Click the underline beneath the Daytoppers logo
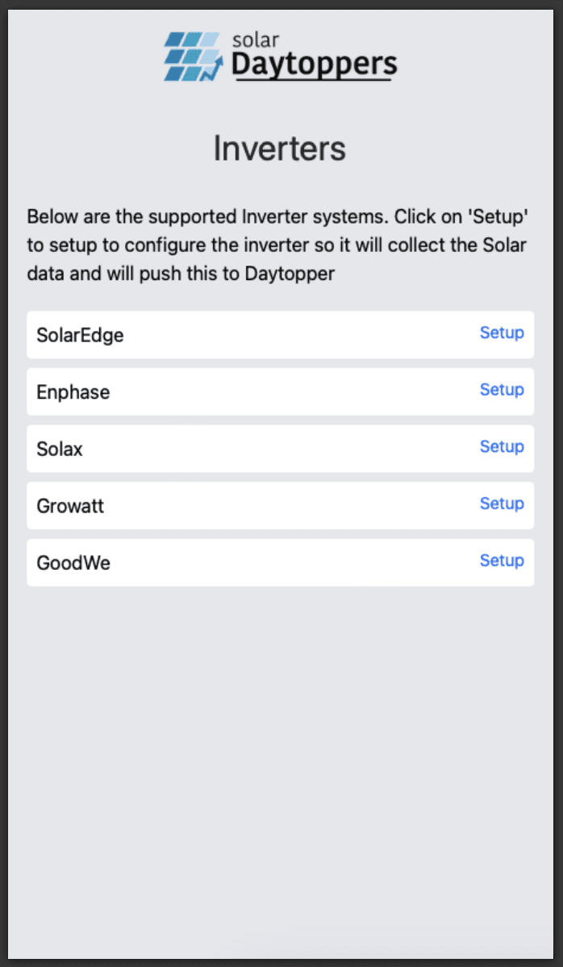This screenshot has height=967, width=563. pos(314,80)
